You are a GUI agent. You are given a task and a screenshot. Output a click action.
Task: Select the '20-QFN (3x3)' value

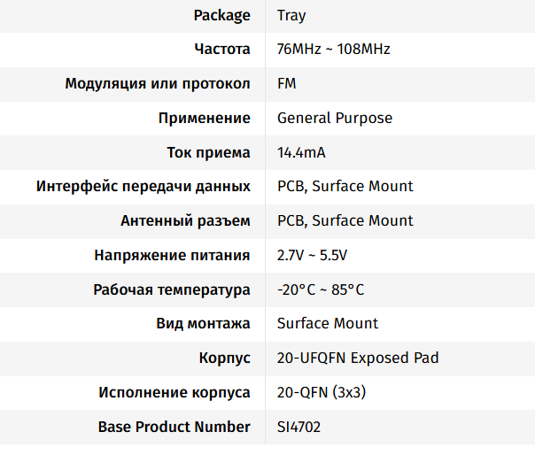point(322,392)
